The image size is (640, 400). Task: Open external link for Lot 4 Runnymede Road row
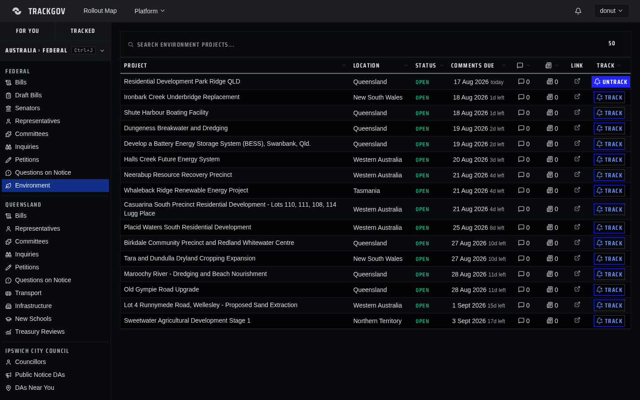coord(577,305)
